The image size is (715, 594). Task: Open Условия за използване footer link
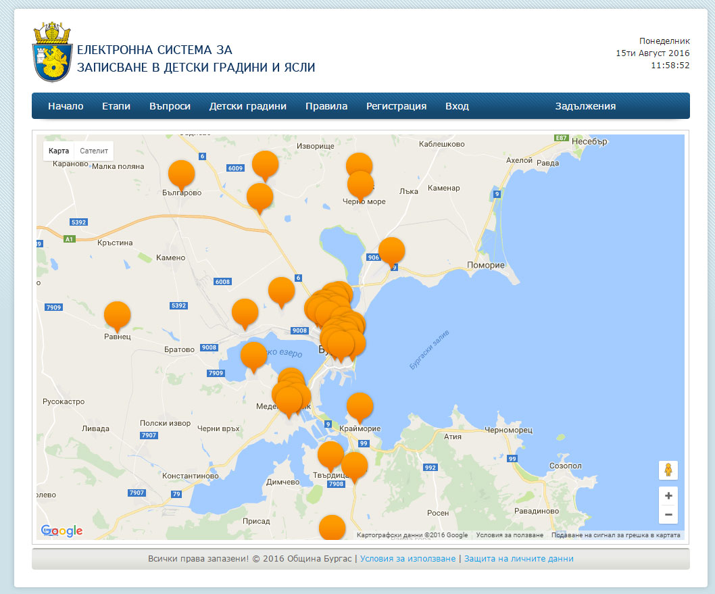pyautogui.click(x=408, y=559)
